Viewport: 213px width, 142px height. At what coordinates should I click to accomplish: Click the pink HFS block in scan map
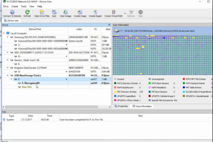click(x=139, y=45)
